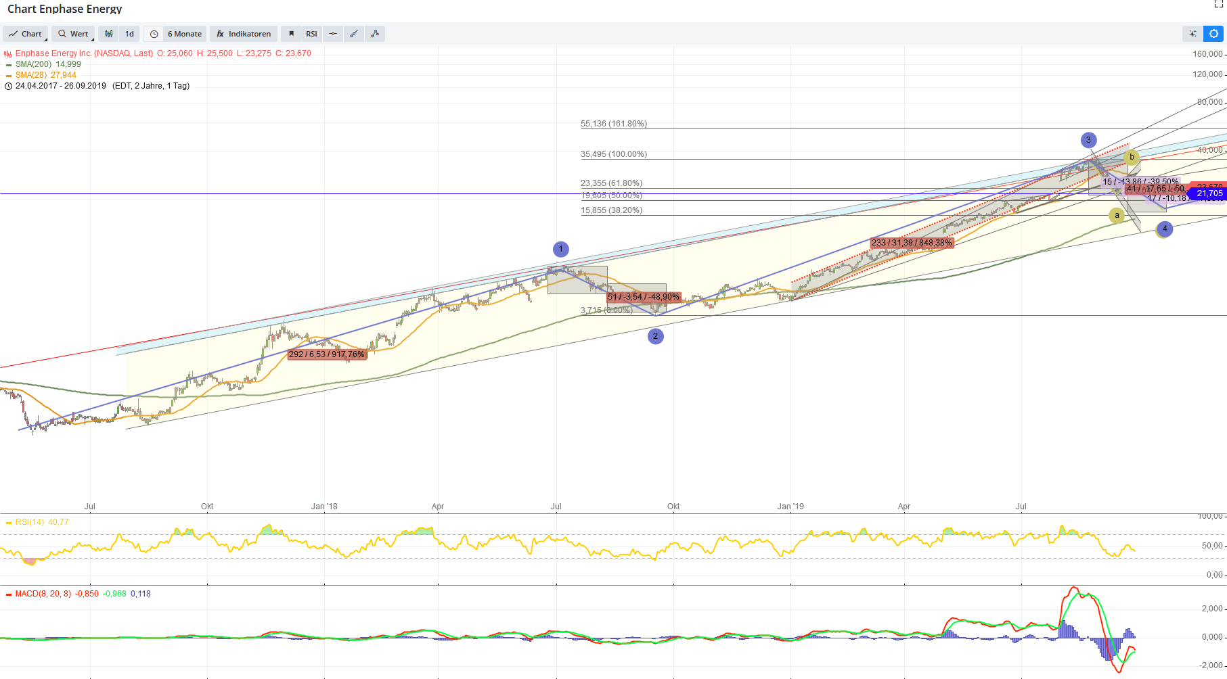Toggle the RSI toolbar button
The height and width of the screenshot is (679, 1227).
click(x=311, y=34)
